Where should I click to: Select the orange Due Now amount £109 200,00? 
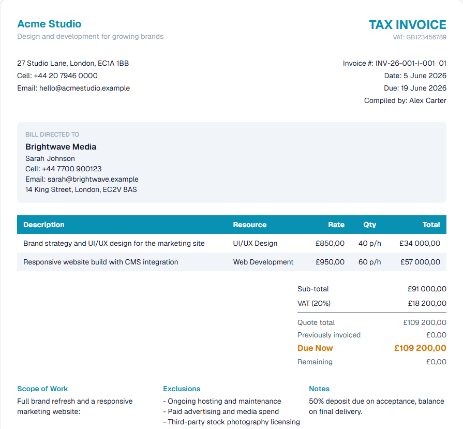click(x=420, y=348)
